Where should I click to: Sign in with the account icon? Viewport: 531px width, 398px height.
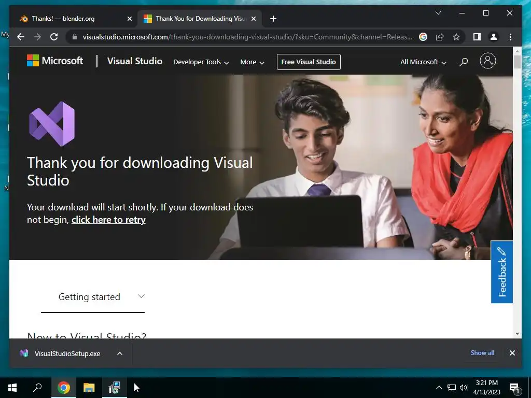pos(487,61)
